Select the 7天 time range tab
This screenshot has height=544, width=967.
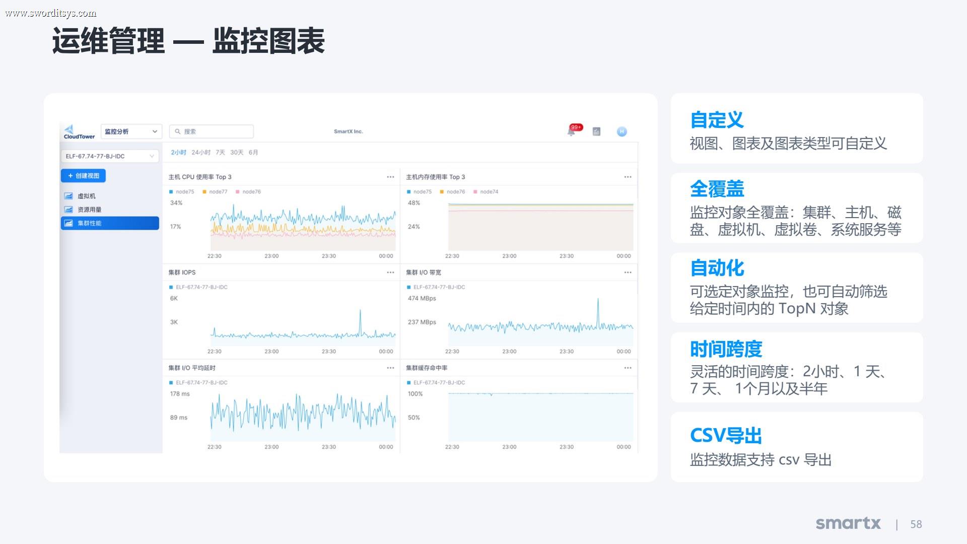point(220,153)
